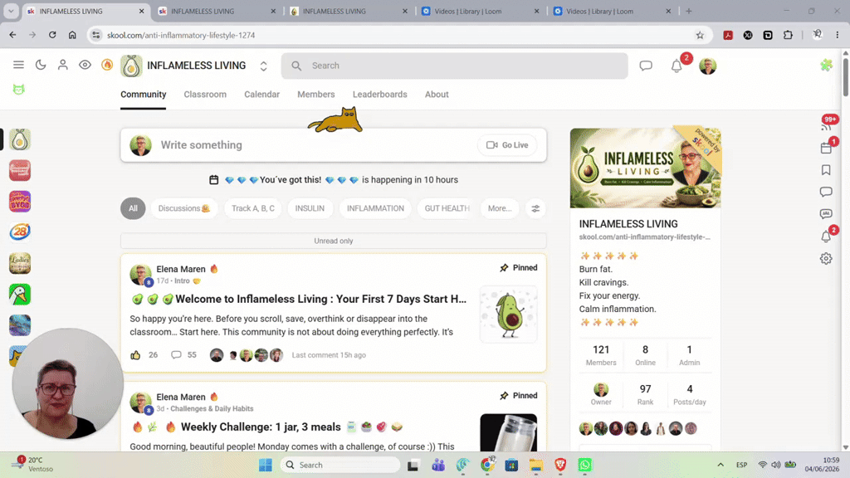The height and width of the screenshot is (478, 850).
Task: Open the Welcome to Inflameless Living post title
Action: click(x=299, y=299)
